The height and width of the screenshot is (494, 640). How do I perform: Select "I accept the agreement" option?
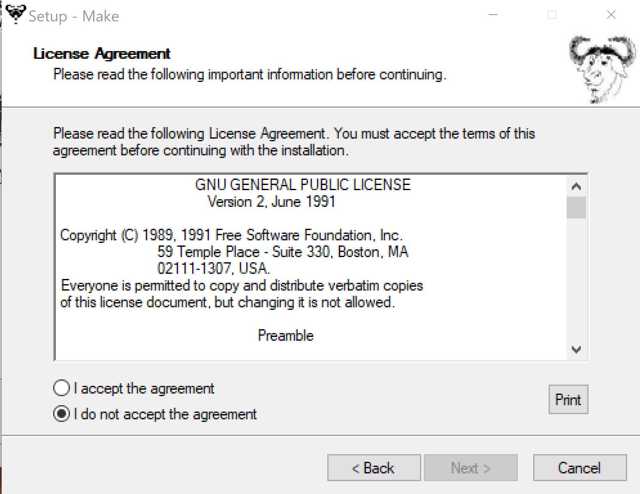click(x=62, y=388)
